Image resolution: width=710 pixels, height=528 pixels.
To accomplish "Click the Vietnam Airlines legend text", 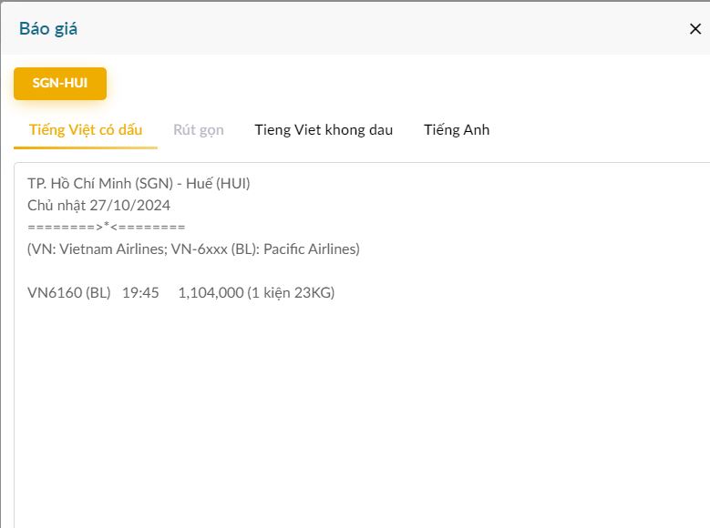I will [x=107, y=249].
